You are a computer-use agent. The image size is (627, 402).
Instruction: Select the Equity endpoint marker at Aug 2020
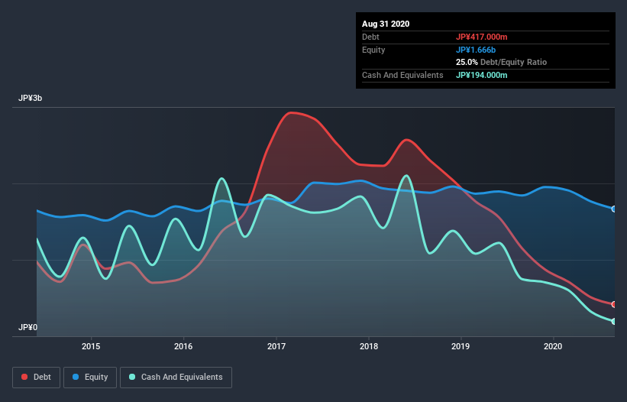tap(614, 209)
